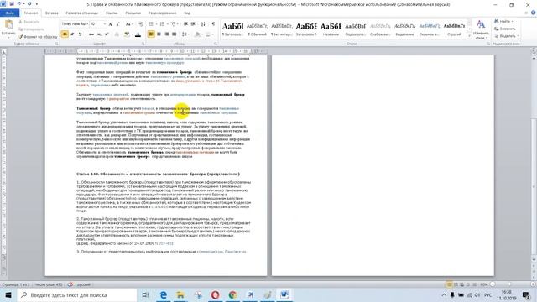The height and width of the screenshot is (302, 537).
Task: Click the Undo arrow in quick access toolbar
Action: (x=19, y=3)
